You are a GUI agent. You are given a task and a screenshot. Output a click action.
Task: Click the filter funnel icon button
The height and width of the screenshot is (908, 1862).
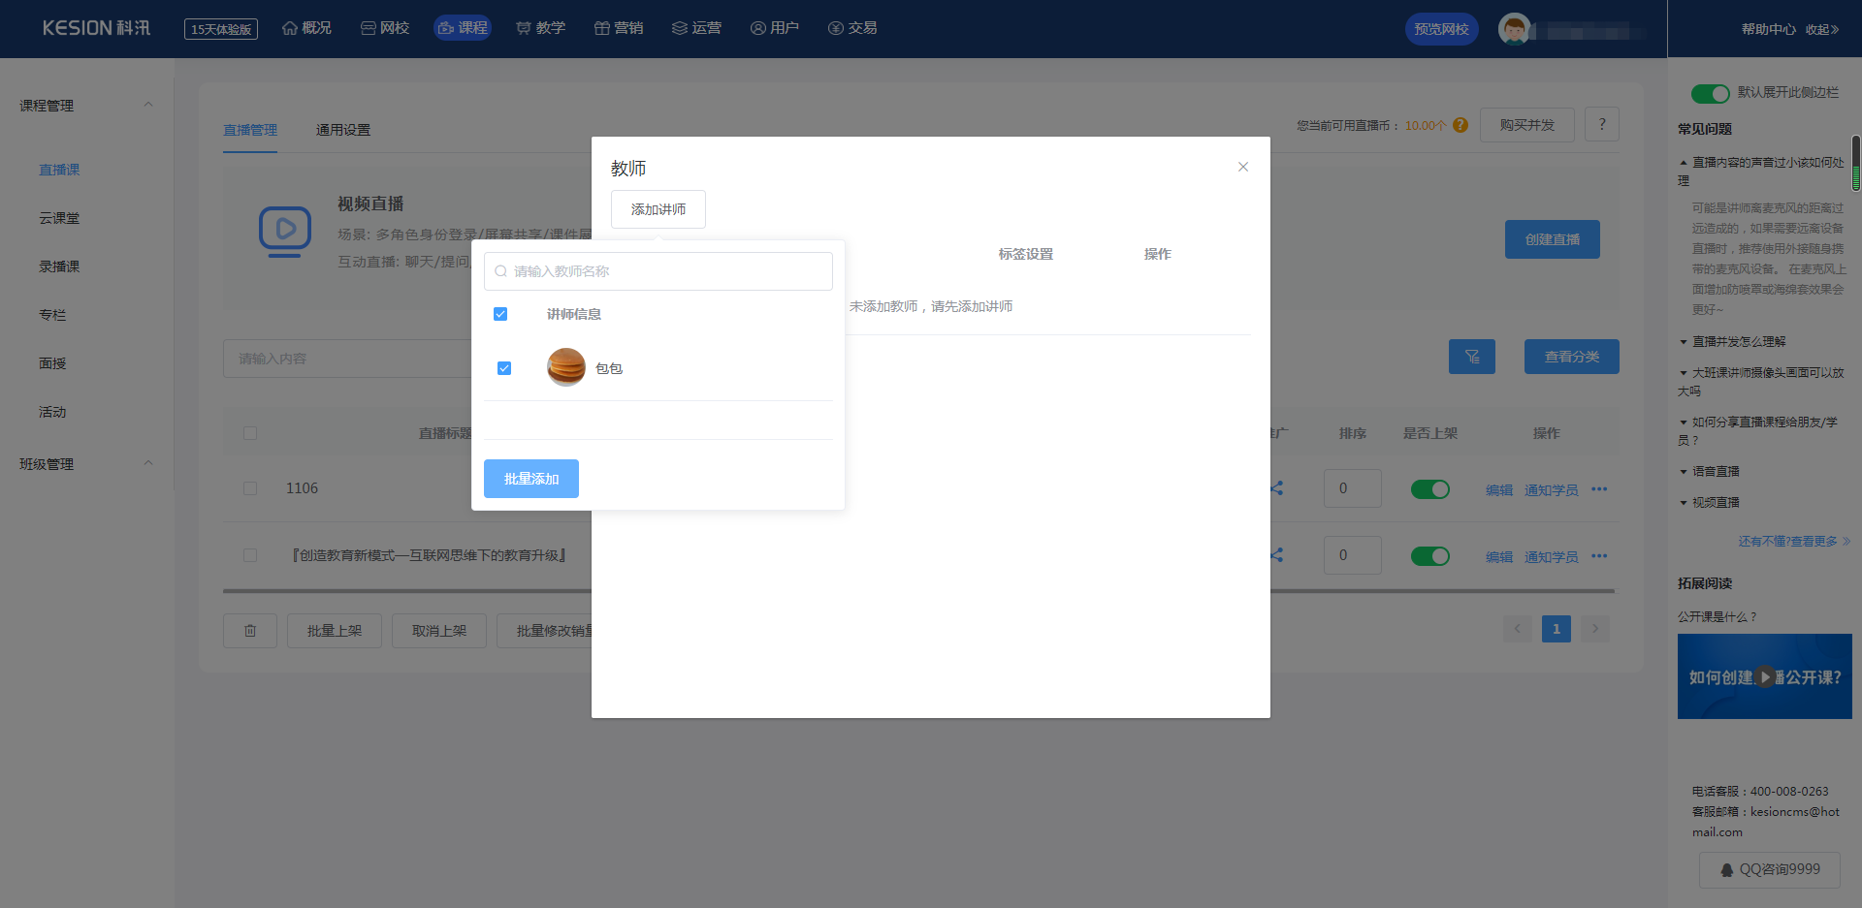1471,357
